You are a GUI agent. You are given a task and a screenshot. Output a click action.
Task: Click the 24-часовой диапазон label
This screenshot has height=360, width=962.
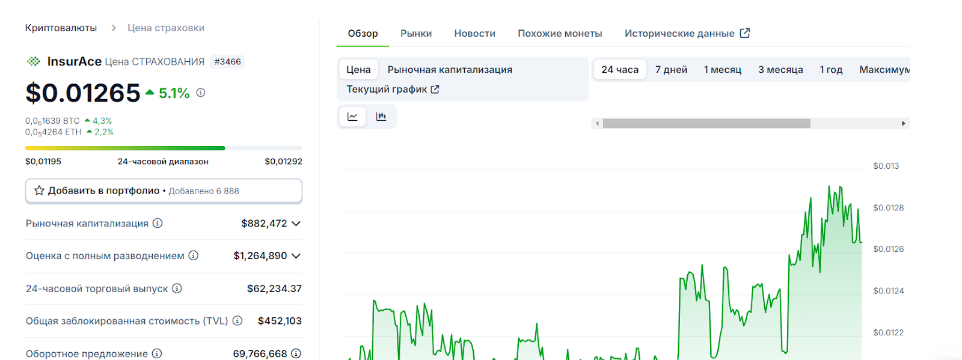(163, 161)
